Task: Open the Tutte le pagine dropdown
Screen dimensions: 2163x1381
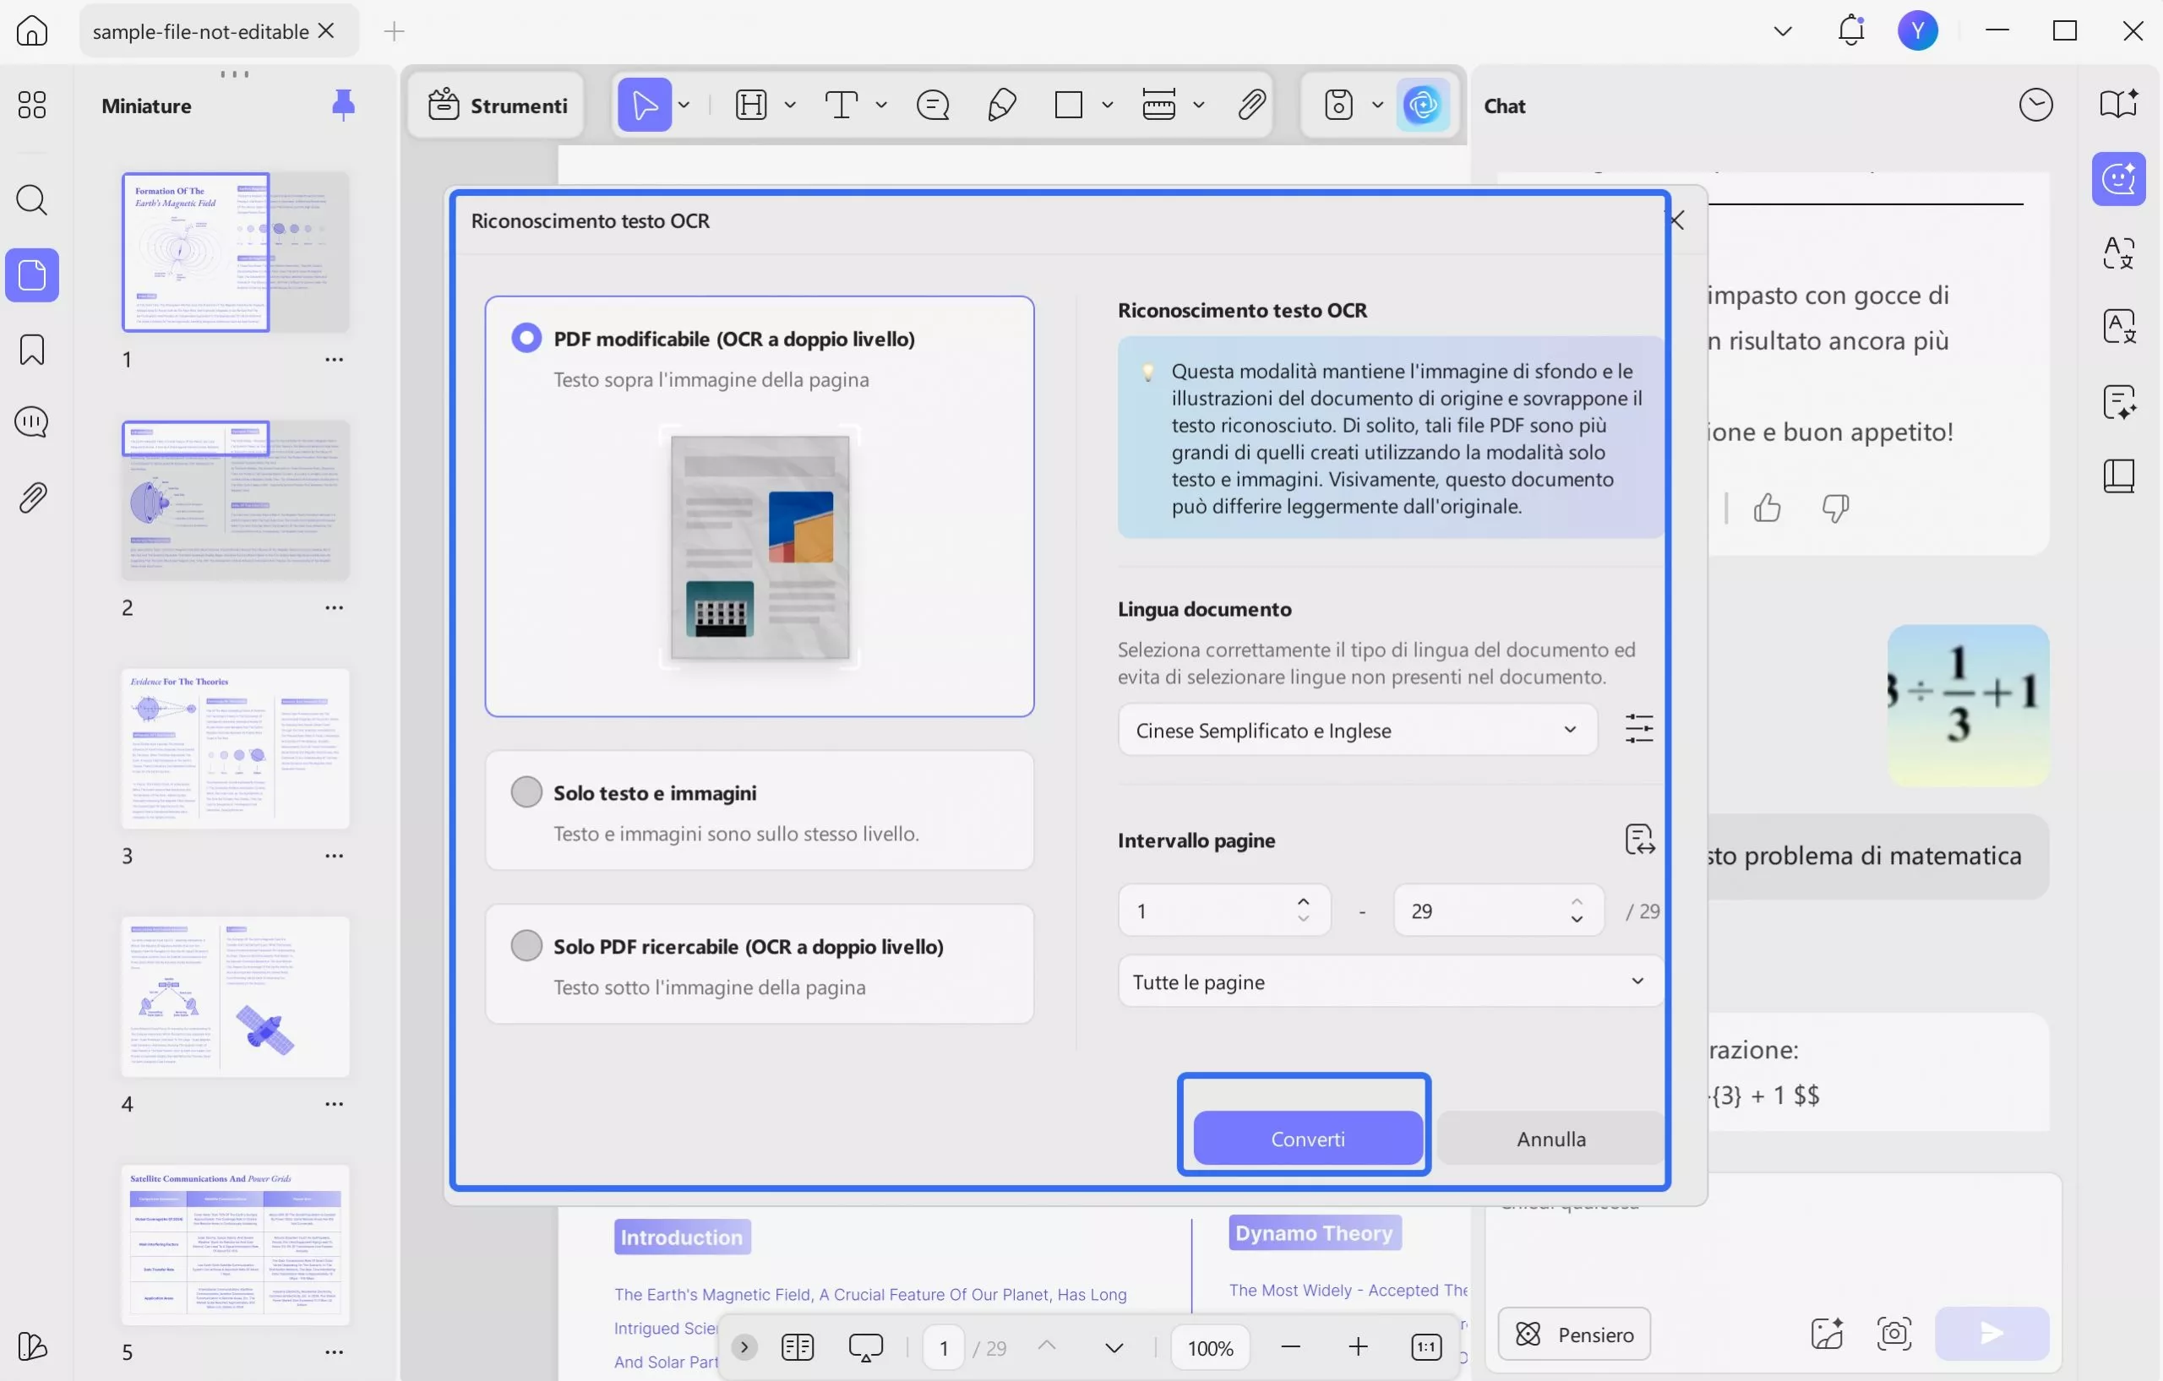Action: point(1390,981)
